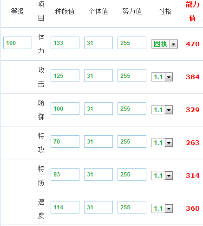Expand the 攻击 nature modifier dropdown

pyautogui.click(x=162, y=77)
